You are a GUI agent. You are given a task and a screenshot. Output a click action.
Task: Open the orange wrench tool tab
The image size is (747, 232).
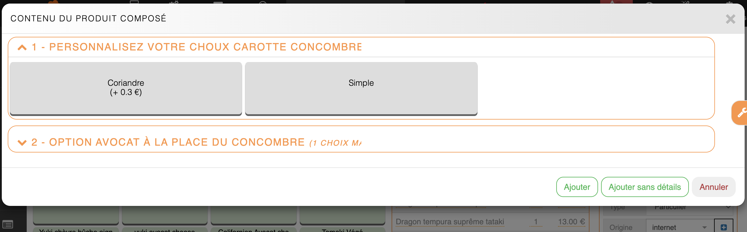point(741,113)
